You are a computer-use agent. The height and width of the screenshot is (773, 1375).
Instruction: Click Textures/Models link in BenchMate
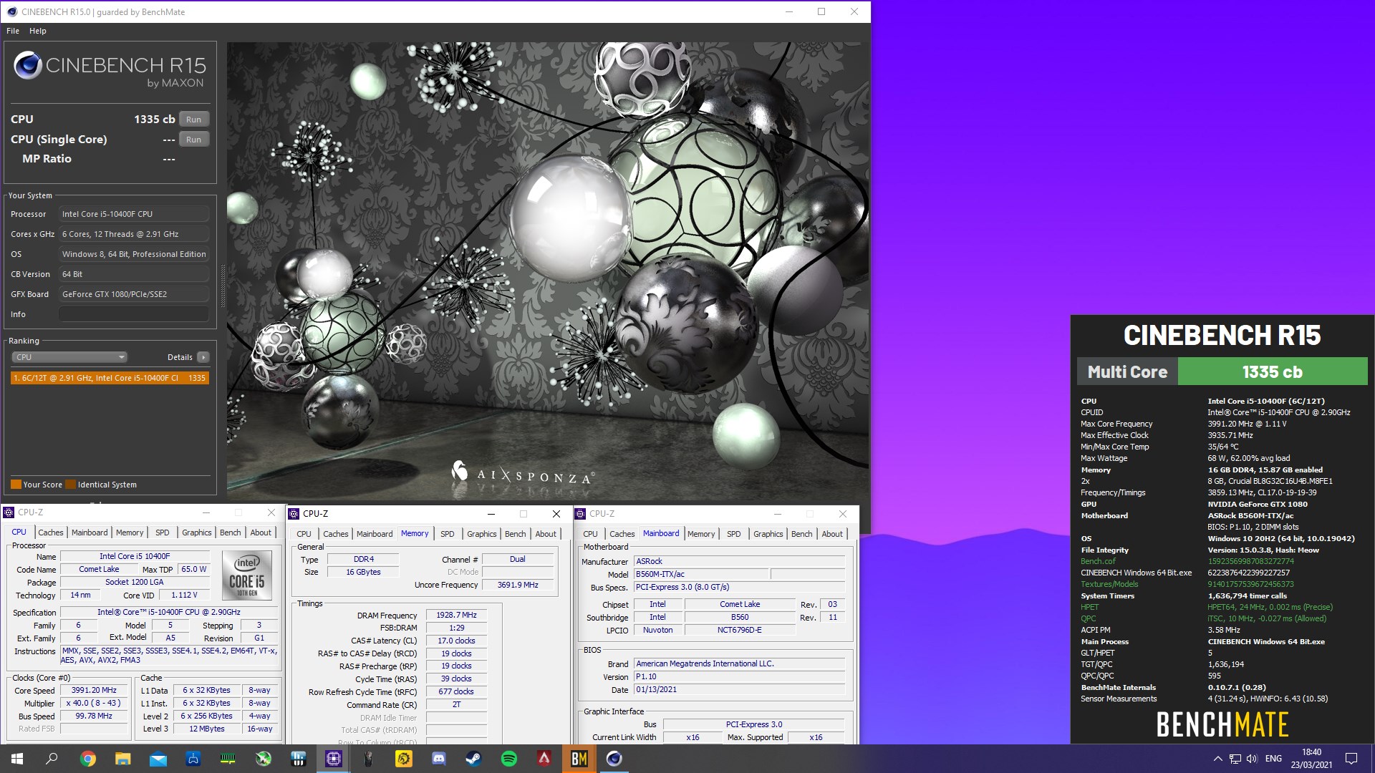1109,584
